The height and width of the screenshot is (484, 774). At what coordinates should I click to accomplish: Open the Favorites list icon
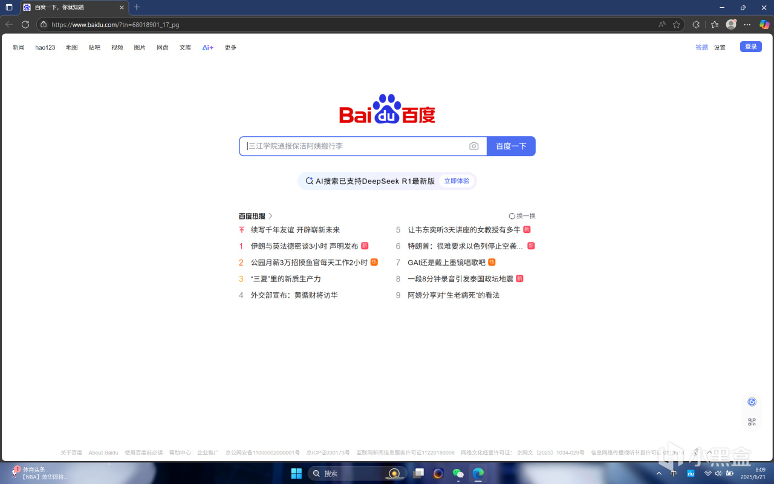[715, 25]
